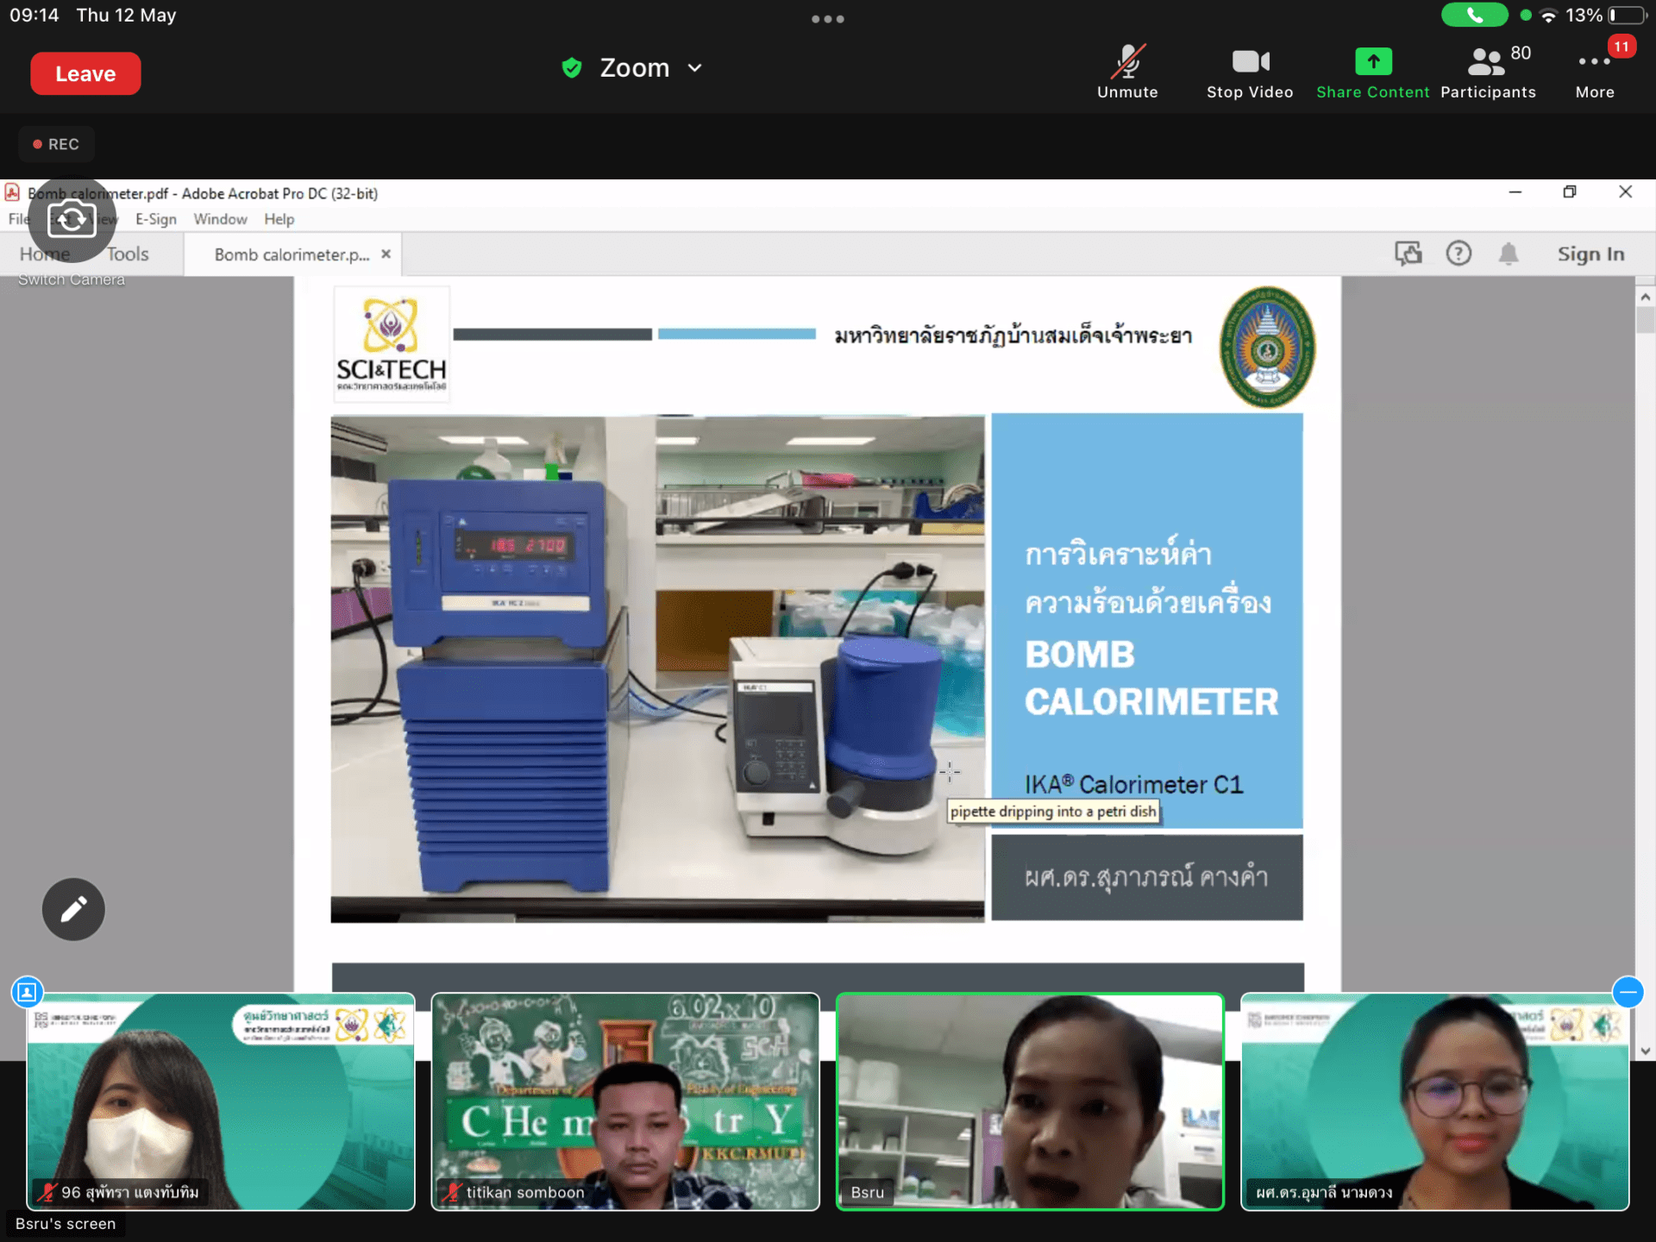
Task: Open the Participants list
Action: 1488,72
